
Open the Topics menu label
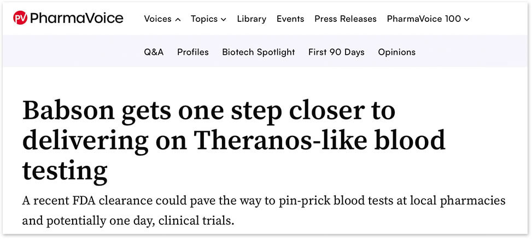tap(204, 19)
